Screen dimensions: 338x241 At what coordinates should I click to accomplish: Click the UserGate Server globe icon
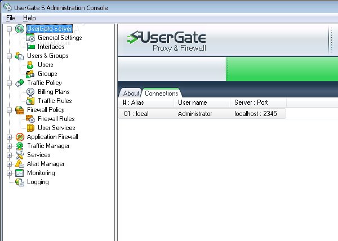[19, 29]
